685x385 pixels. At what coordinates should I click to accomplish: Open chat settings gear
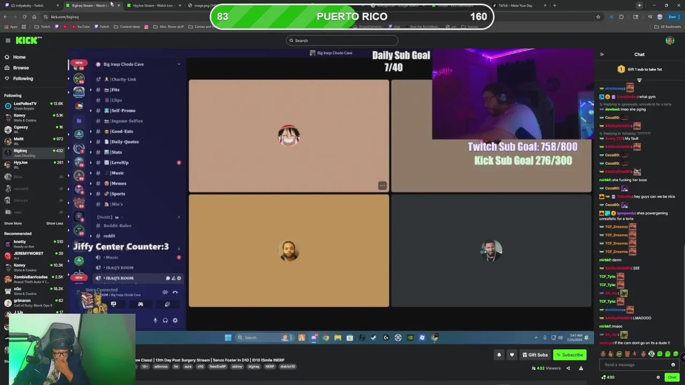point(658,378)
